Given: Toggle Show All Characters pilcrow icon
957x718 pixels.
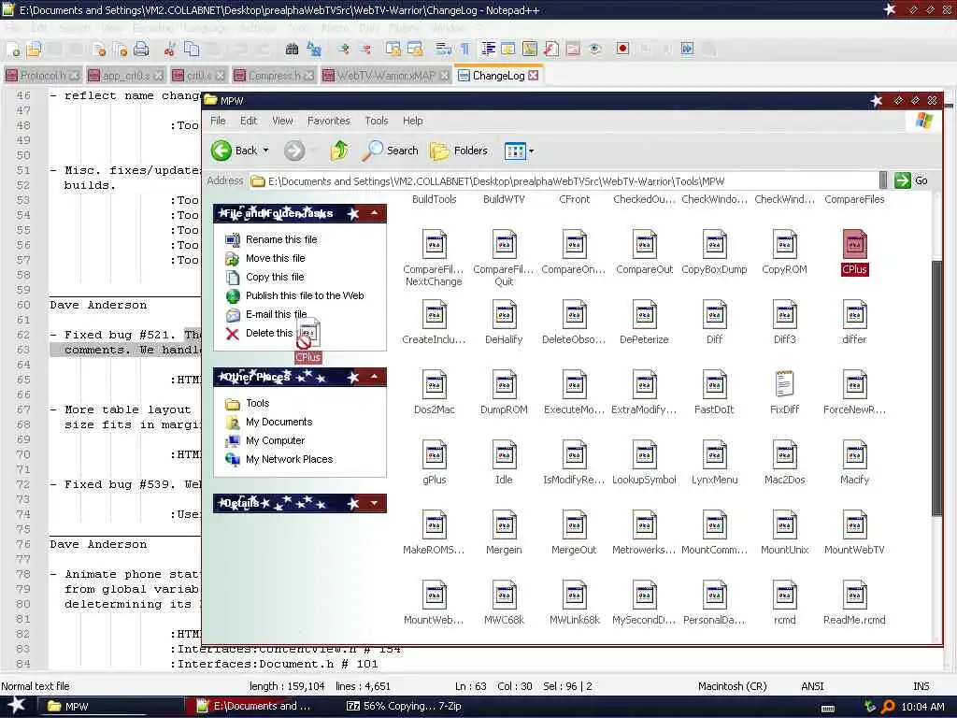Looking at the screenshot, I should [x=465, y=49].
